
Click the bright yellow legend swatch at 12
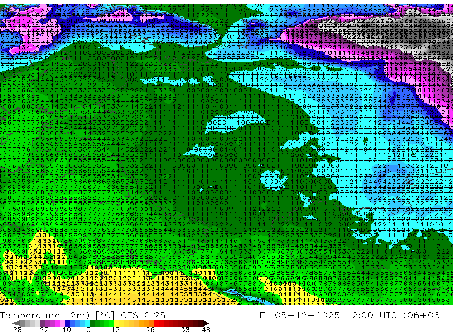click(117, 323)
